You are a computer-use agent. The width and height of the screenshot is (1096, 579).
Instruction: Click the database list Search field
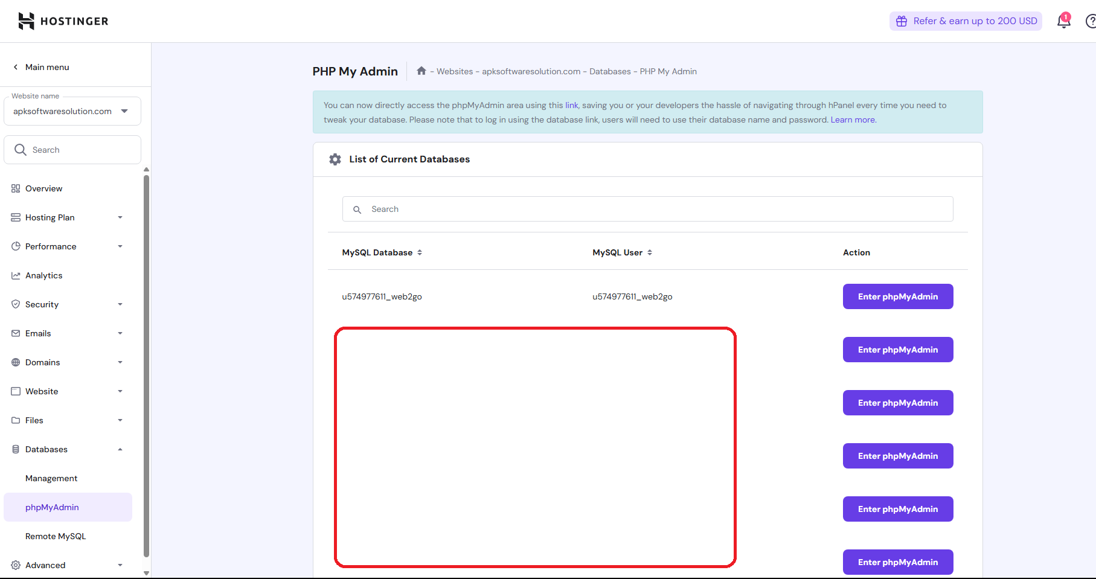click(x=647, y=209)
